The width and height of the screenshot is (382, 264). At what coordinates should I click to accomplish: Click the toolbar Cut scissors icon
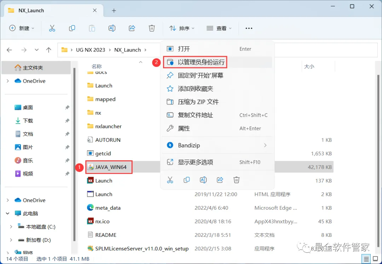(52, 28)
